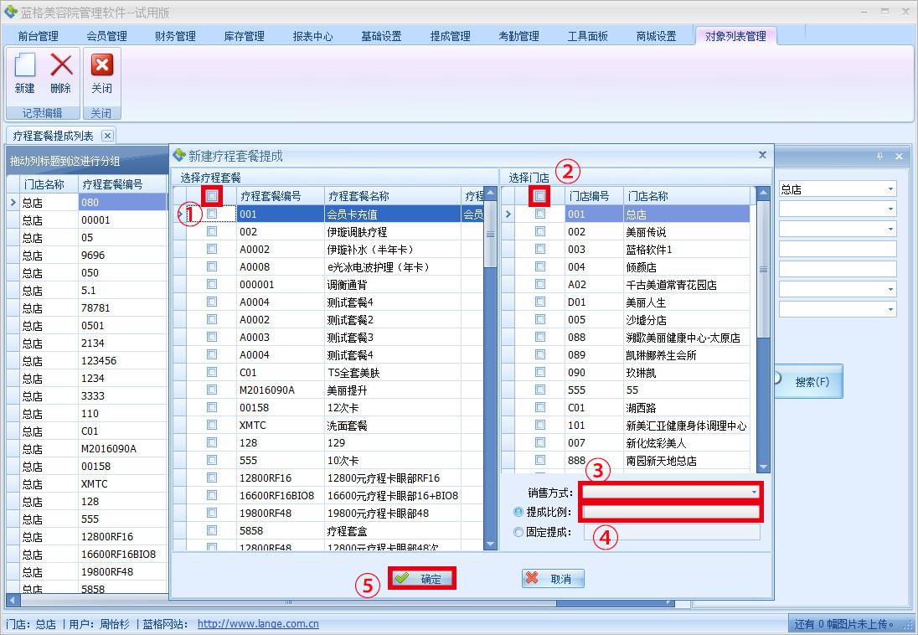Viewport: 918px width, 635px height.
Task: Click the 新建 new record icon
Action: (24, 65)
